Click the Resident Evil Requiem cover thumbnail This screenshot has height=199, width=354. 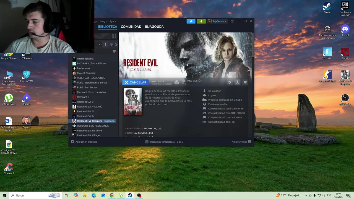pyautogui.click(x=133, y=102)
